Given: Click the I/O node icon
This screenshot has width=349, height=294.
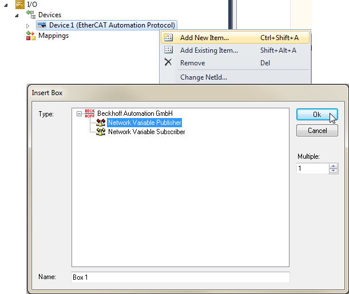Looking at the screenshot, I should pyautogui.click(x=20, y=5).
